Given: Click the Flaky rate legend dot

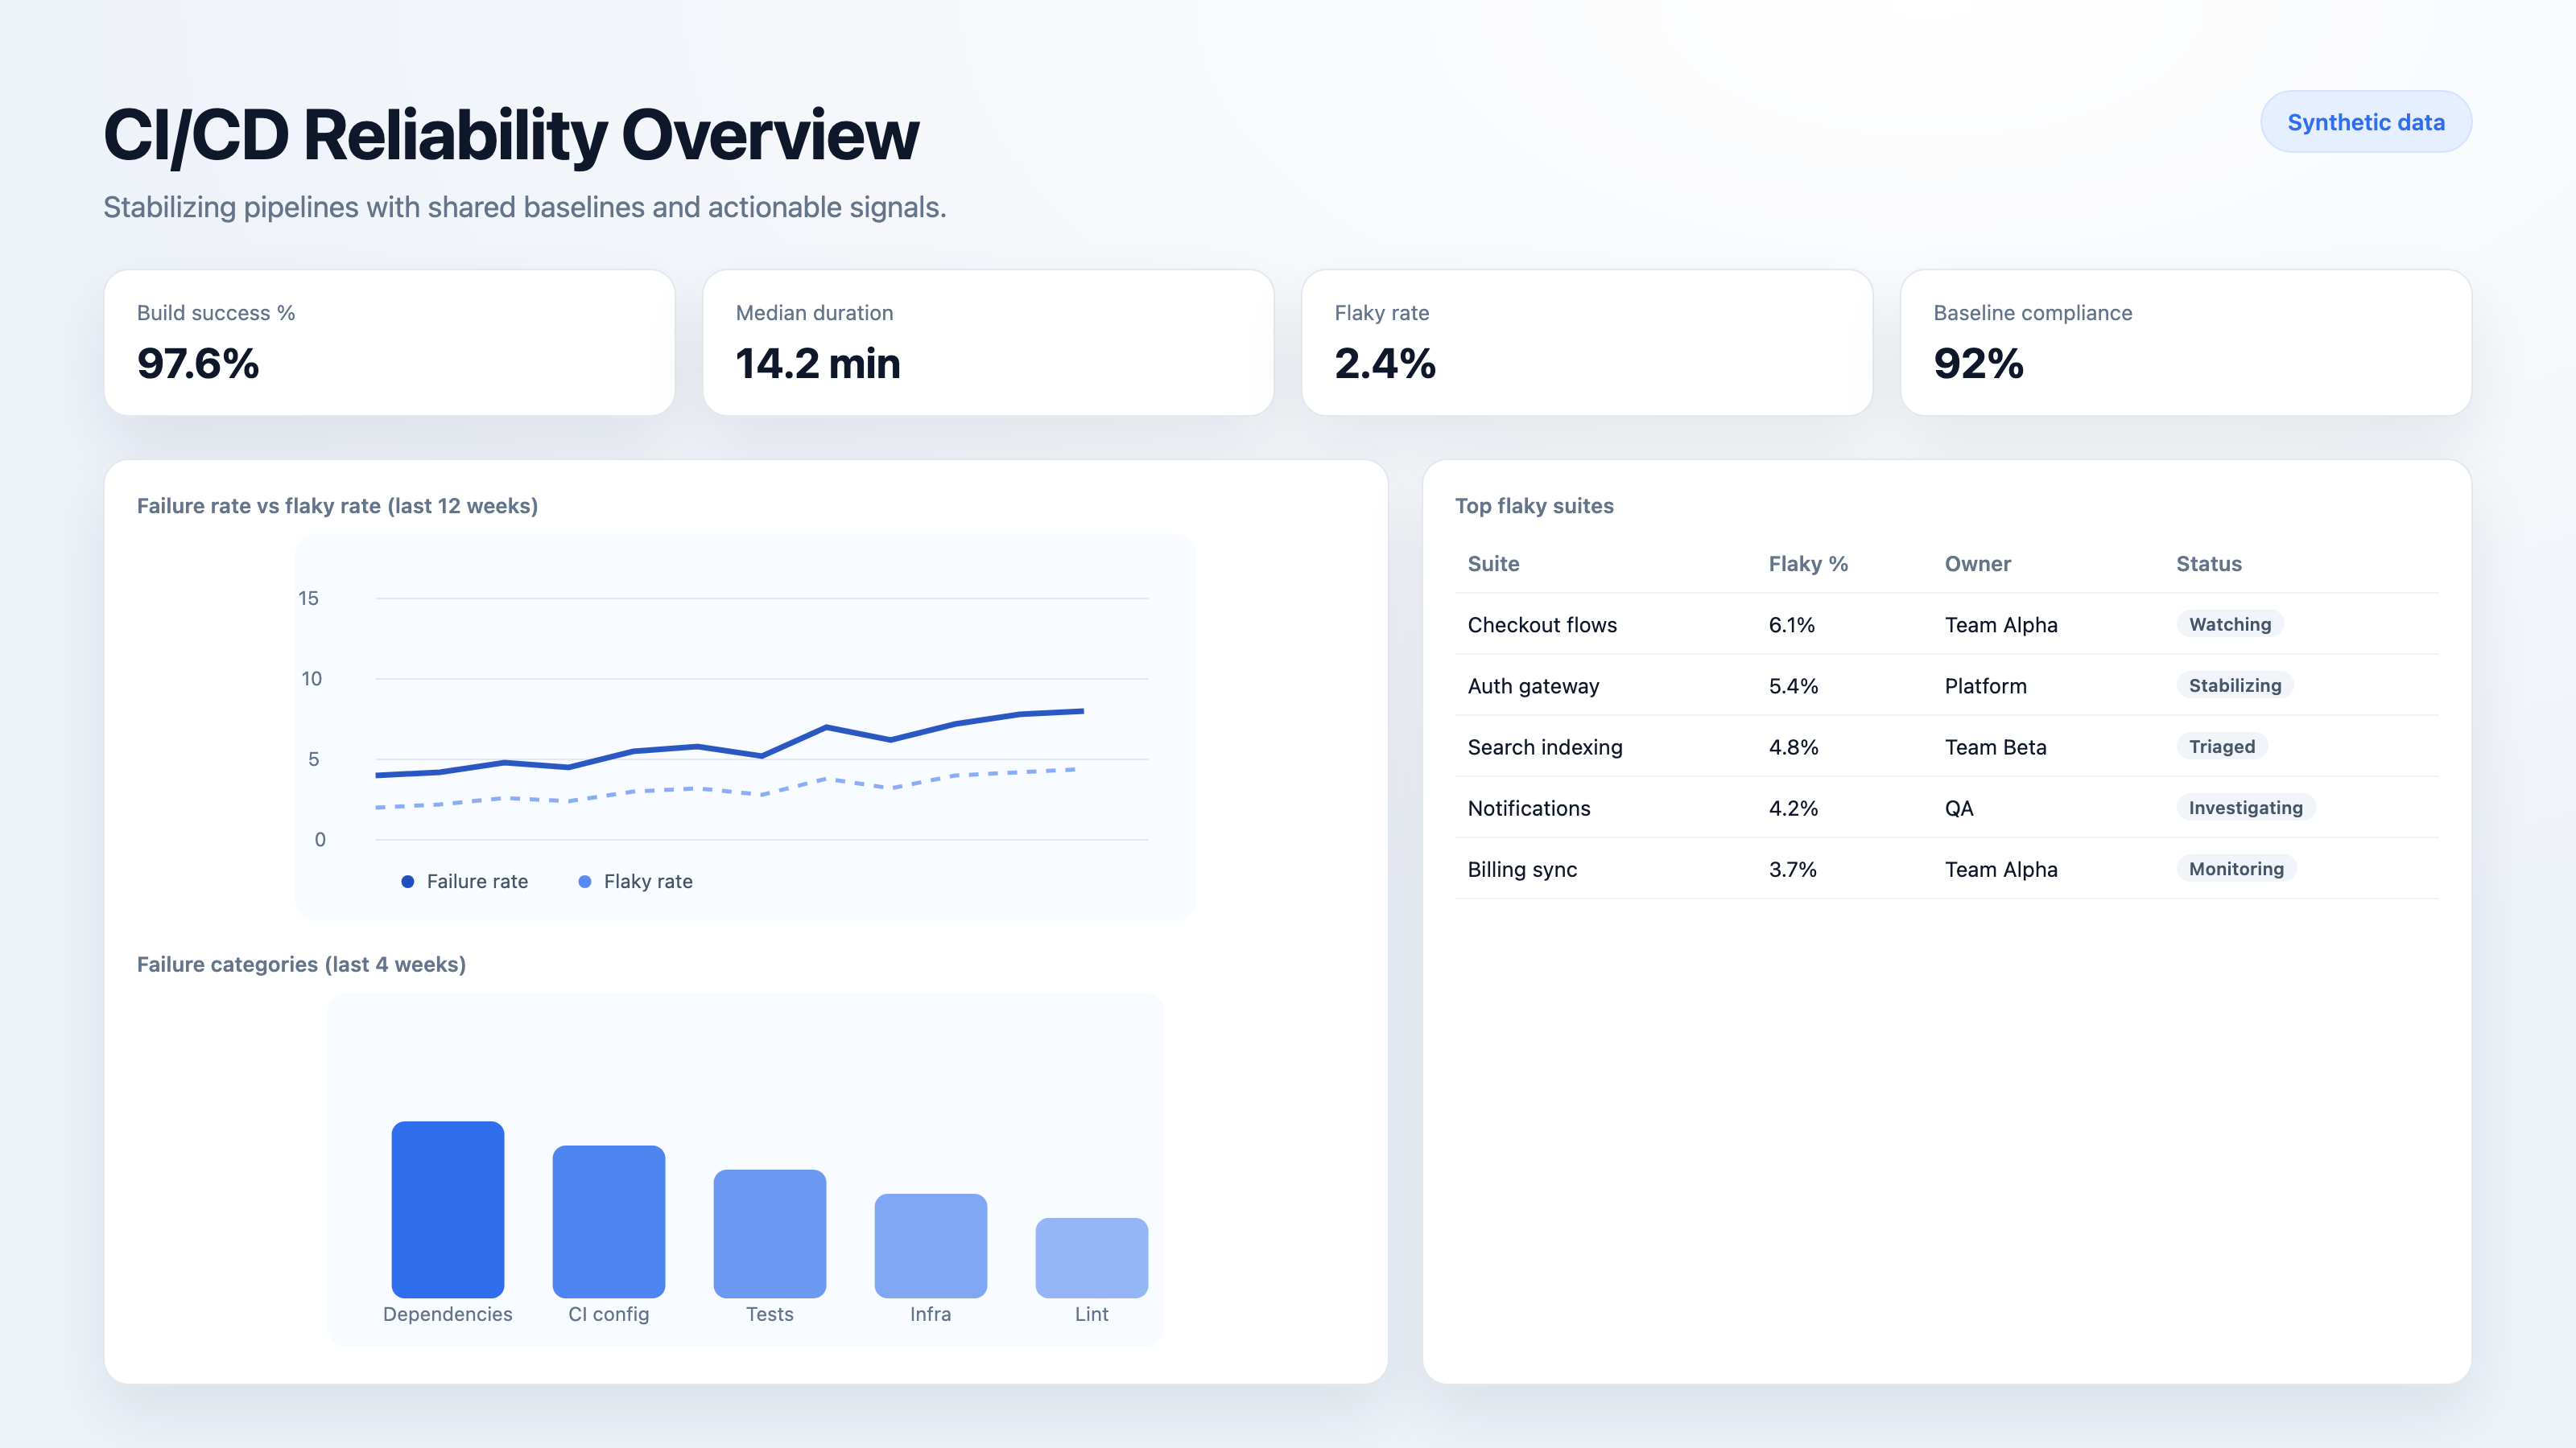Looking at the screenshot, I should pyautogui.click(x=585, y=882).
